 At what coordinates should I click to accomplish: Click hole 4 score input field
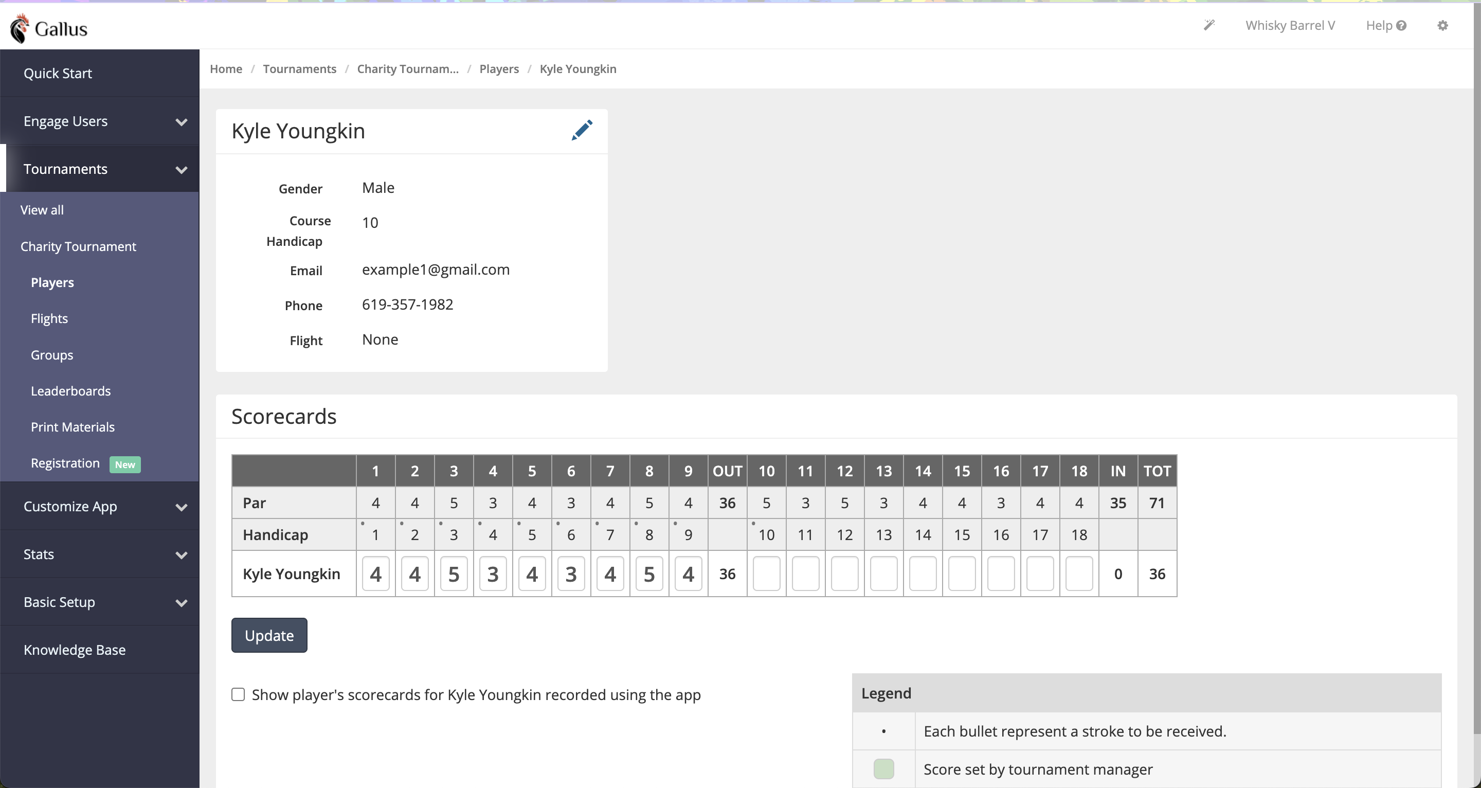coord(493,574)
